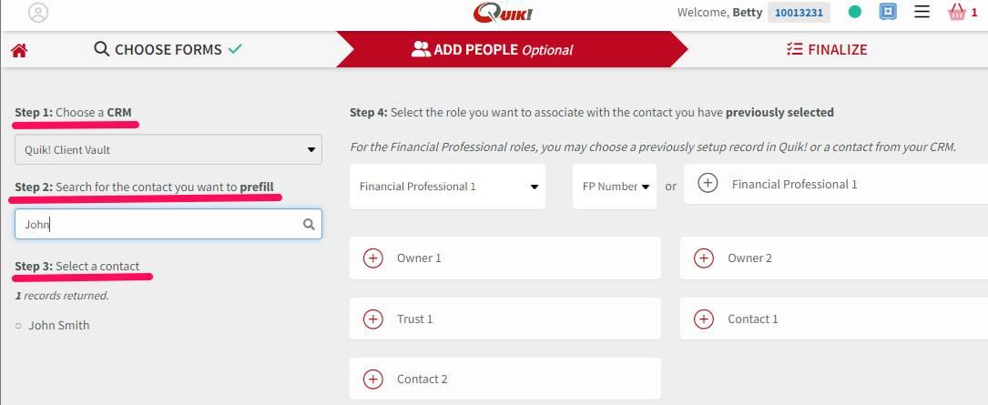Click the green status dot

pyautogui.click(x=854, y=12)
